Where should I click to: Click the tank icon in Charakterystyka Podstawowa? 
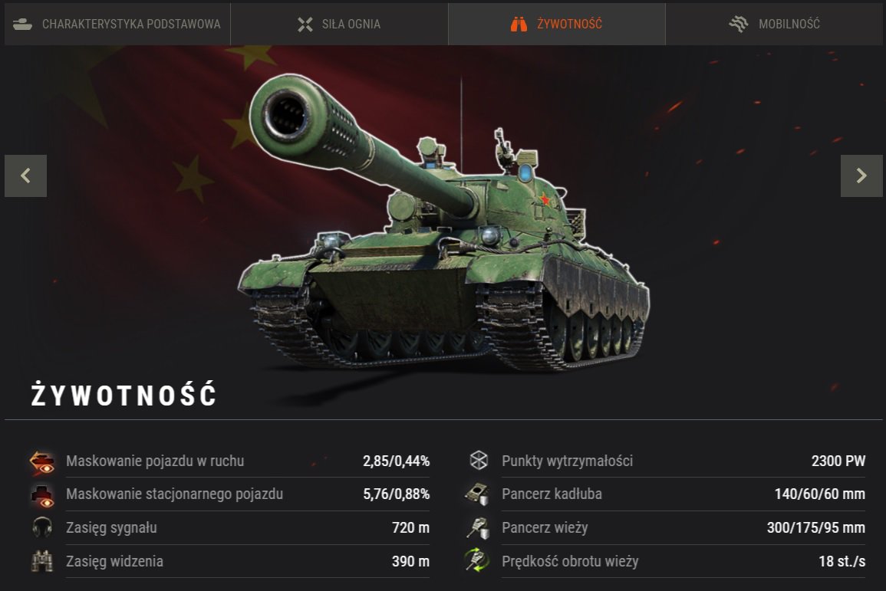[x=22, y=25]
